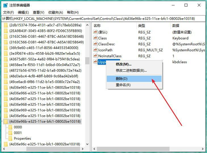Click the string value icon of (默认)
Image resolution: width=207 pixels, height=153 pixels.
pyautogui.click(x=95, y=32)
